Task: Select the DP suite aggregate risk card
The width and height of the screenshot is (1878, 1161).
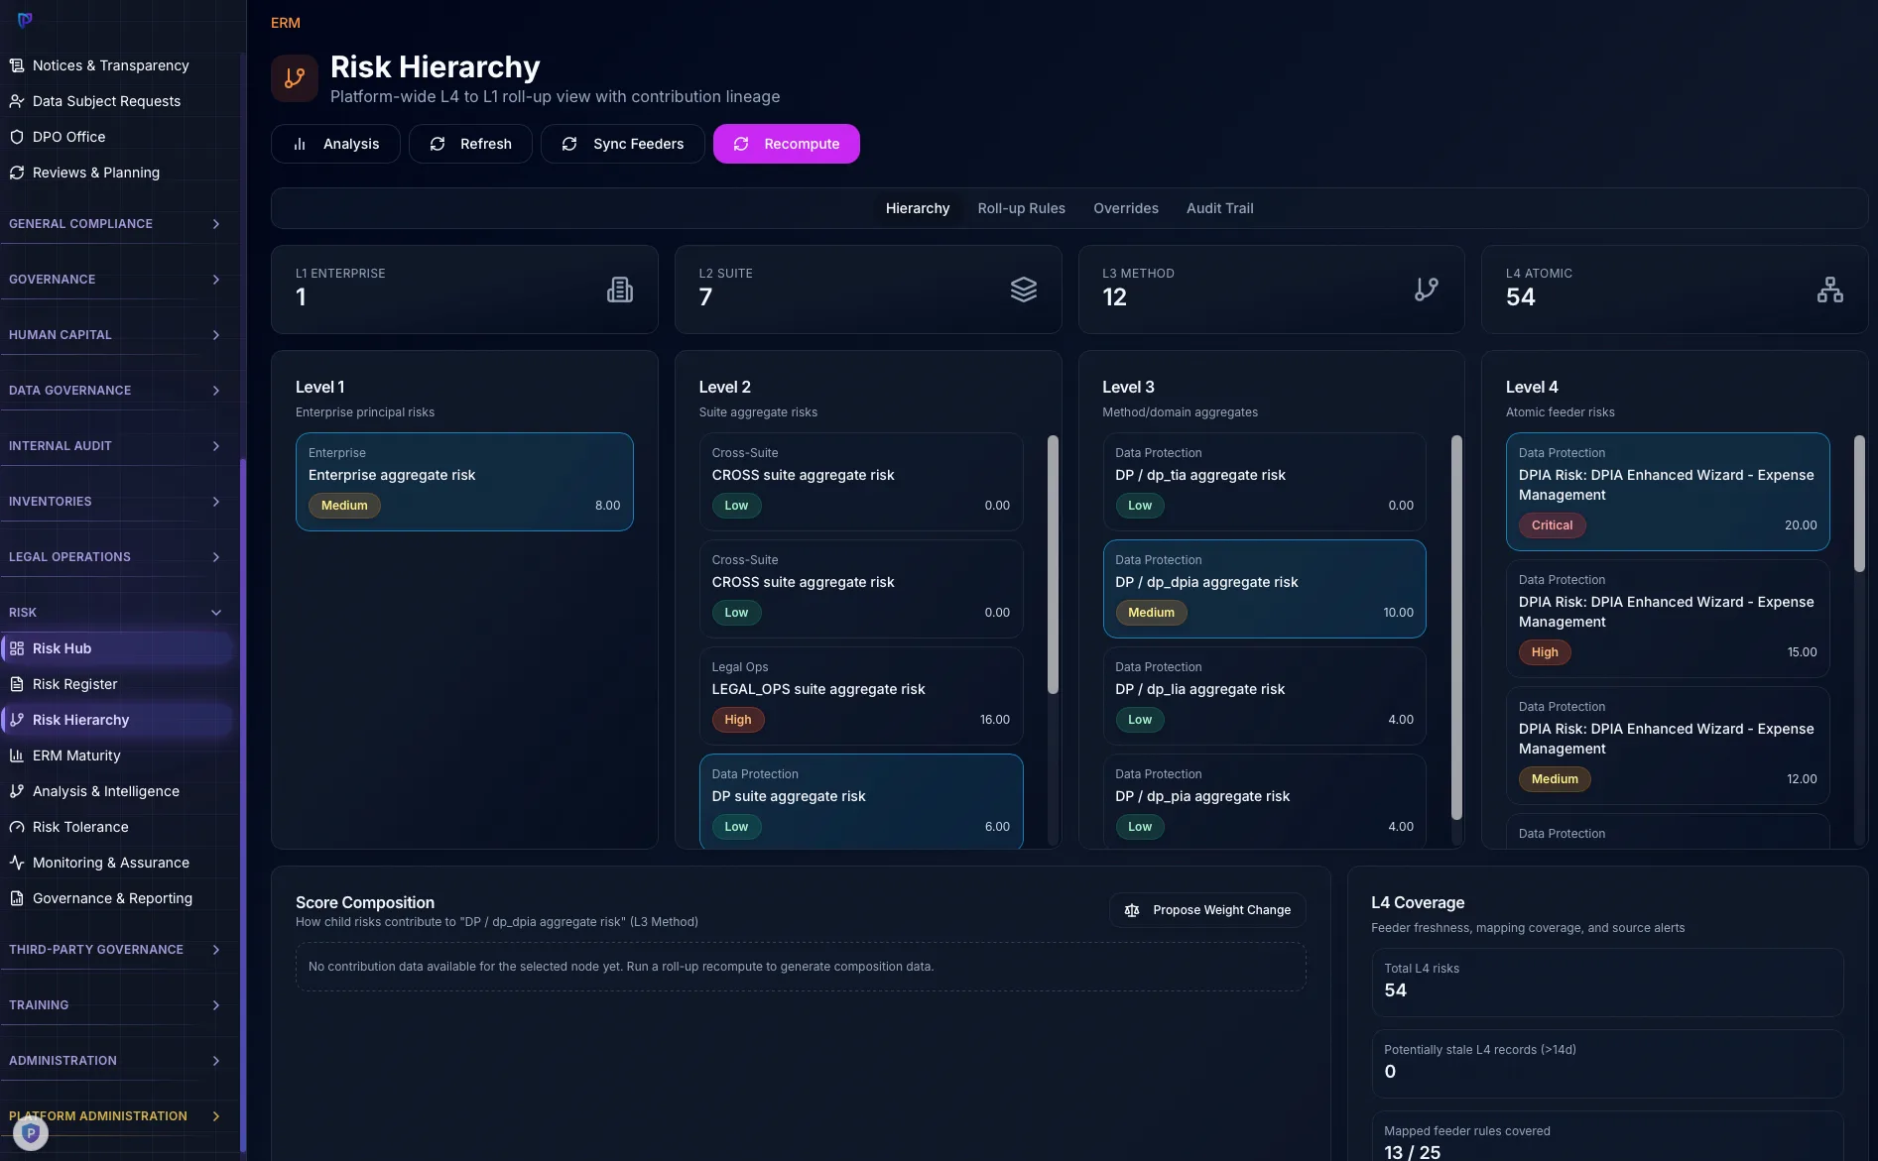Action: coord(861,801)
